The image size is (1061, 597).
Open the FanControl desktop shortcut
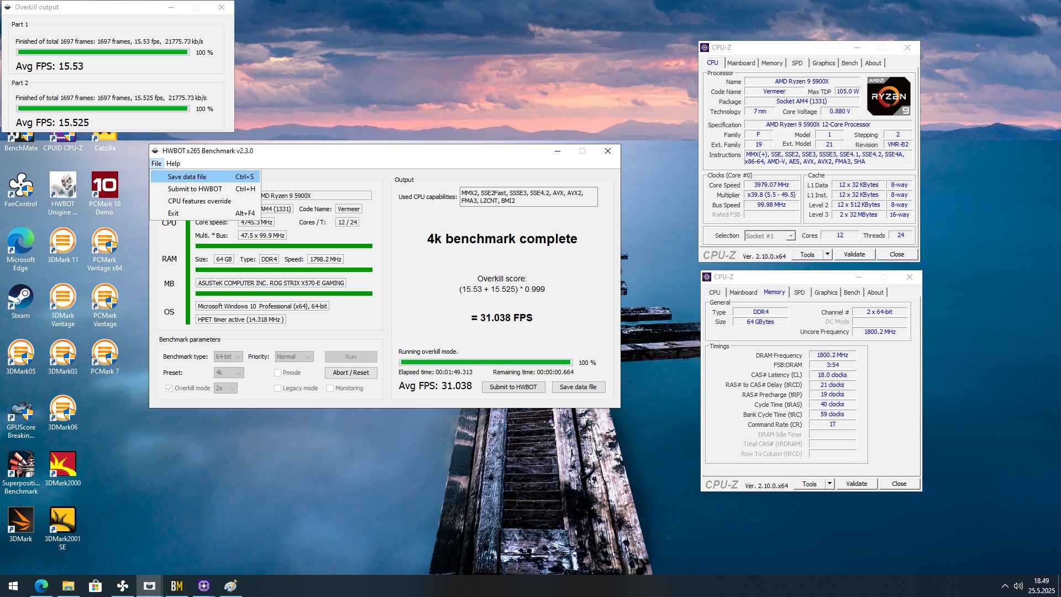pos(20,190)
